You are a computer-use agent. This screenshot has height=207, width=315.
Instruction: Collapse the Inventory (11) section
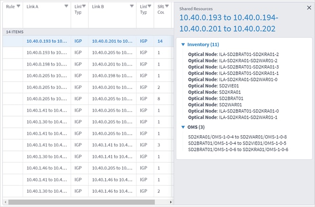click(x=183, y=44)
